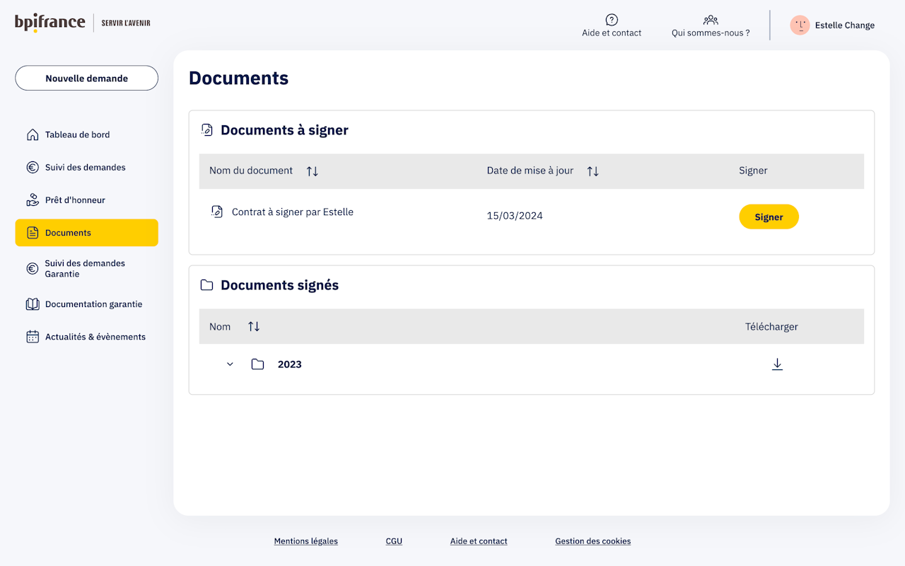
Task: Click the 2023 folder icon
Action: 257,364
